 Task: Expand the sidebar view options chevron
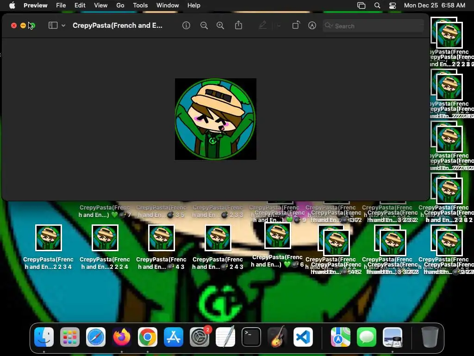tap(63, 25)
